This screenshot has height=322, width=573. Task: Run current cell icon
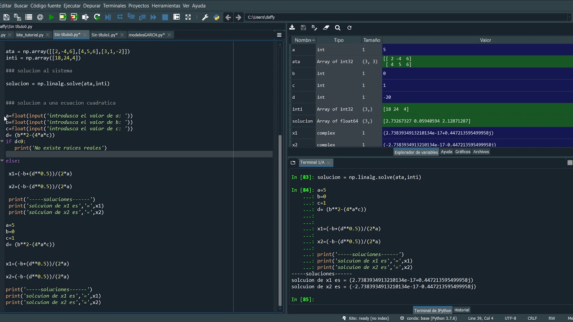click(x=63, y=17)
